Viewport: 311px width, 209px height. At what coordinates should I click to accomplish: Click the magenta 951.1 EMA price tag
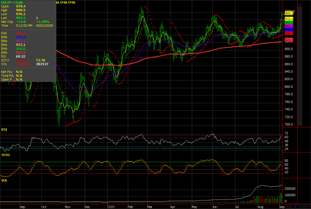tap(289, 26)
